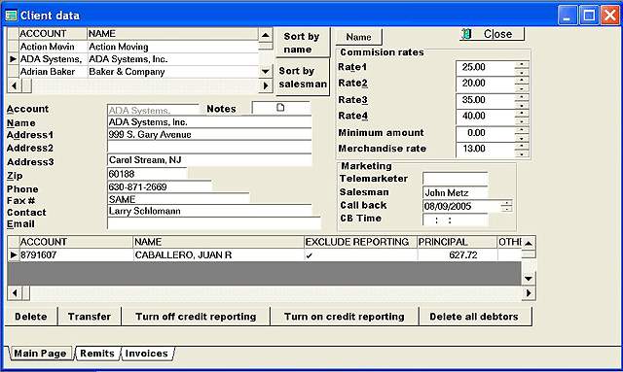Click the empty Address2 field
The image size is (623, 372).
(209, 147)
